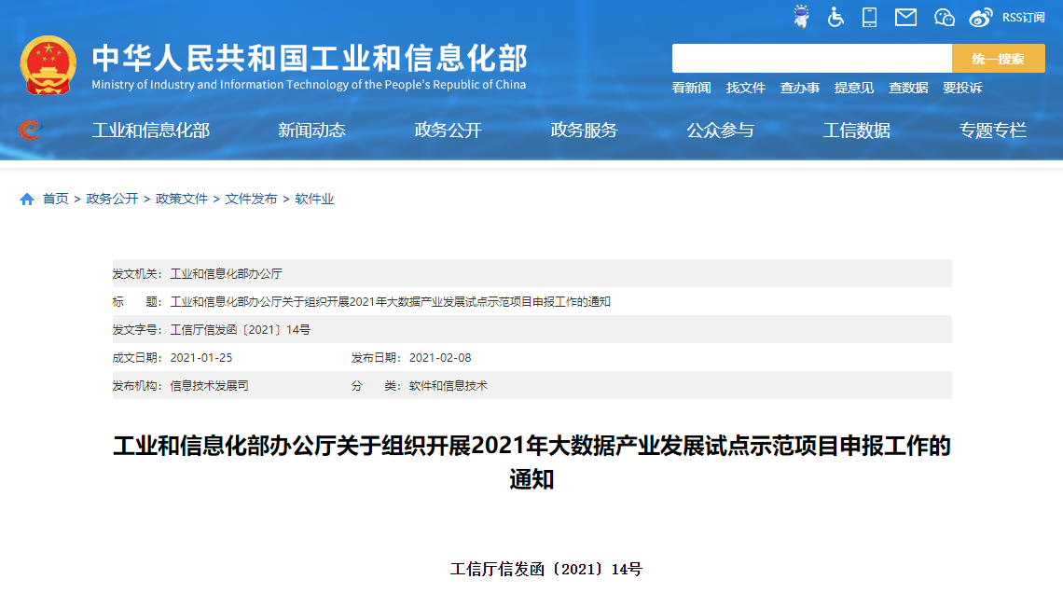This screenshot has width=1063, height=593.
Task: Click RSS订阅 link
Action: click(x=1023, y=17)
